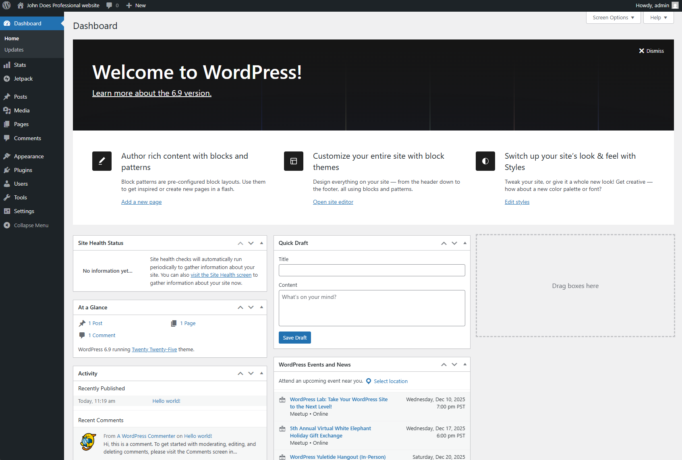The image size is (682, 460).
Task: Click the WordPress logo in the admin bar
Action: [6, 5]
